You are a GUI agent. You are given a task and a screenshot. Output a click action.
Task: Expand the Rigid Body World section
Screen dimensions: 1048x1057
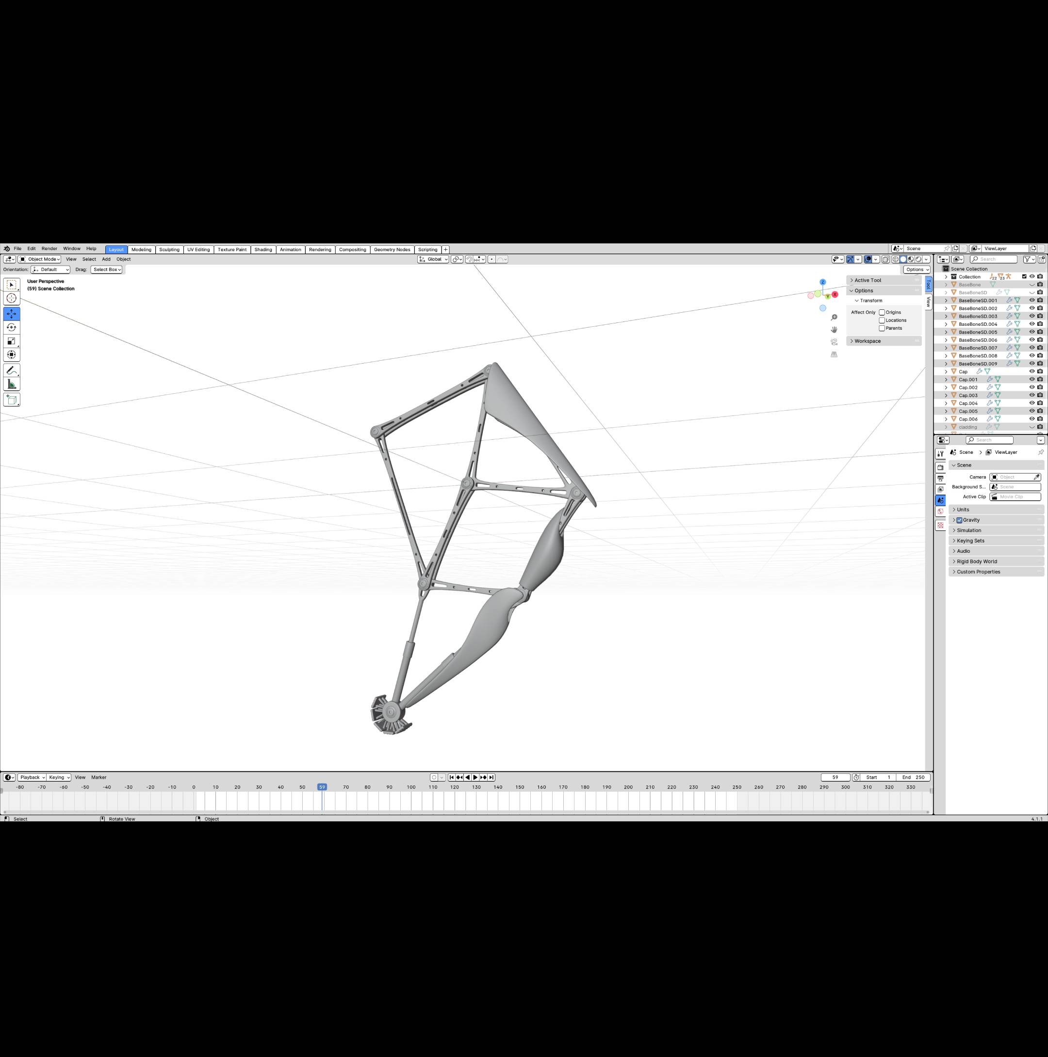click(976, 561)
